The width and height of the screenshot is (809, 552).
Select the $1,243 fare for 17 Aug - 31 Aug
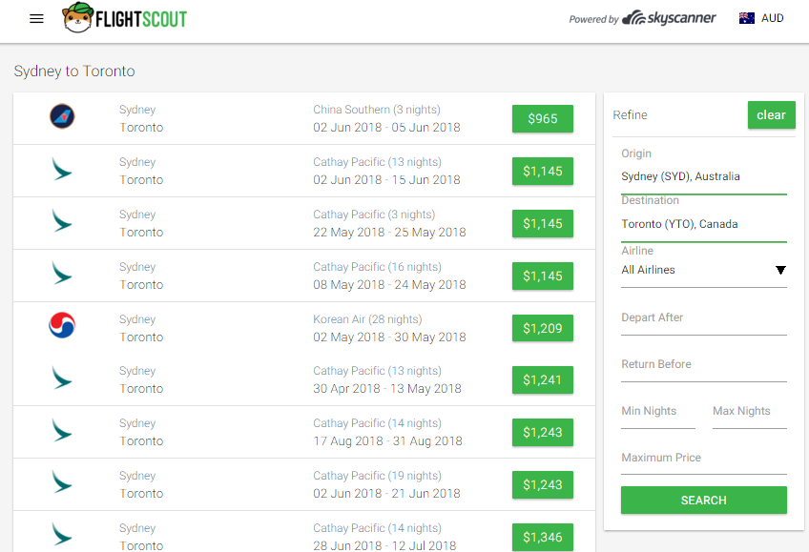tap(542, 433)
